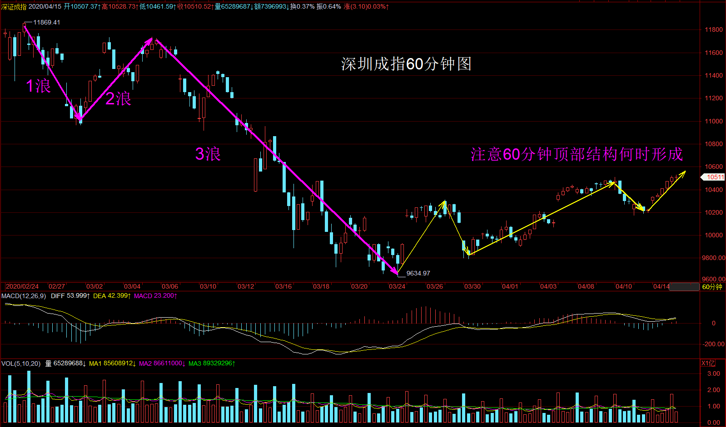Select the 深圳成指60分钟图 title text
Viewport: 726px width, 427px height.
(x=406, y=64)
